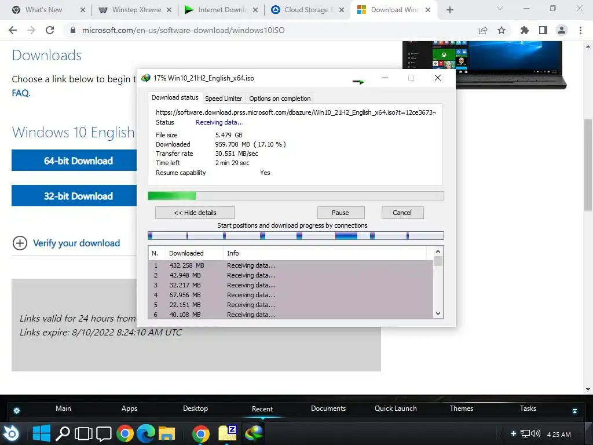Open the Apps tab on Winstep shelf

129,408
